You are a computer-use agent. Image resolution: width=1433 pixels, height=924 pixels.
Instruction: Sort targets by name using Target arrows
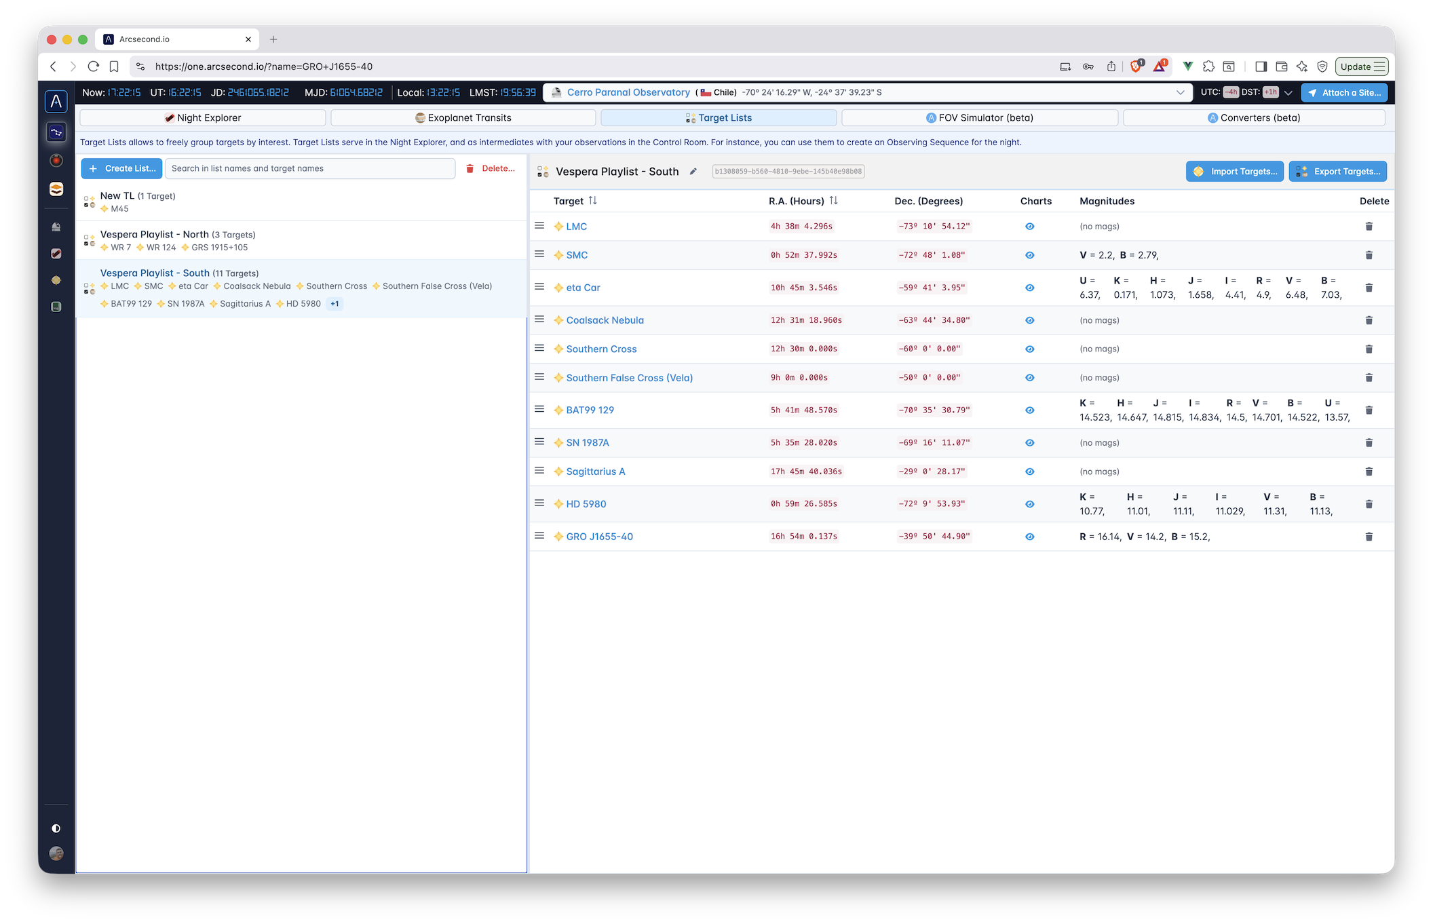tap(593, 201)
